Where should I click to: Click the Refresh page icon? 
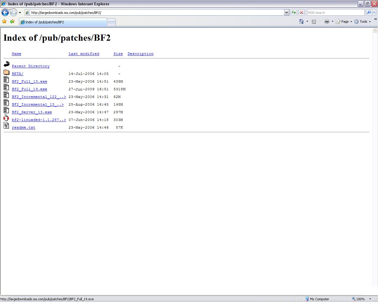coord(294,12)
